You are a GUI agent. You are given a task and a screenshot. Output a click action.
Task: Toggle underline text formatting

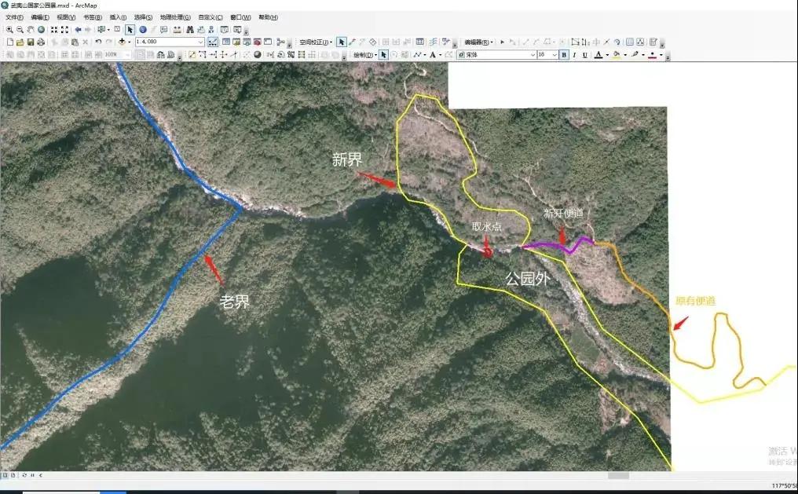(x=584, y=54)
